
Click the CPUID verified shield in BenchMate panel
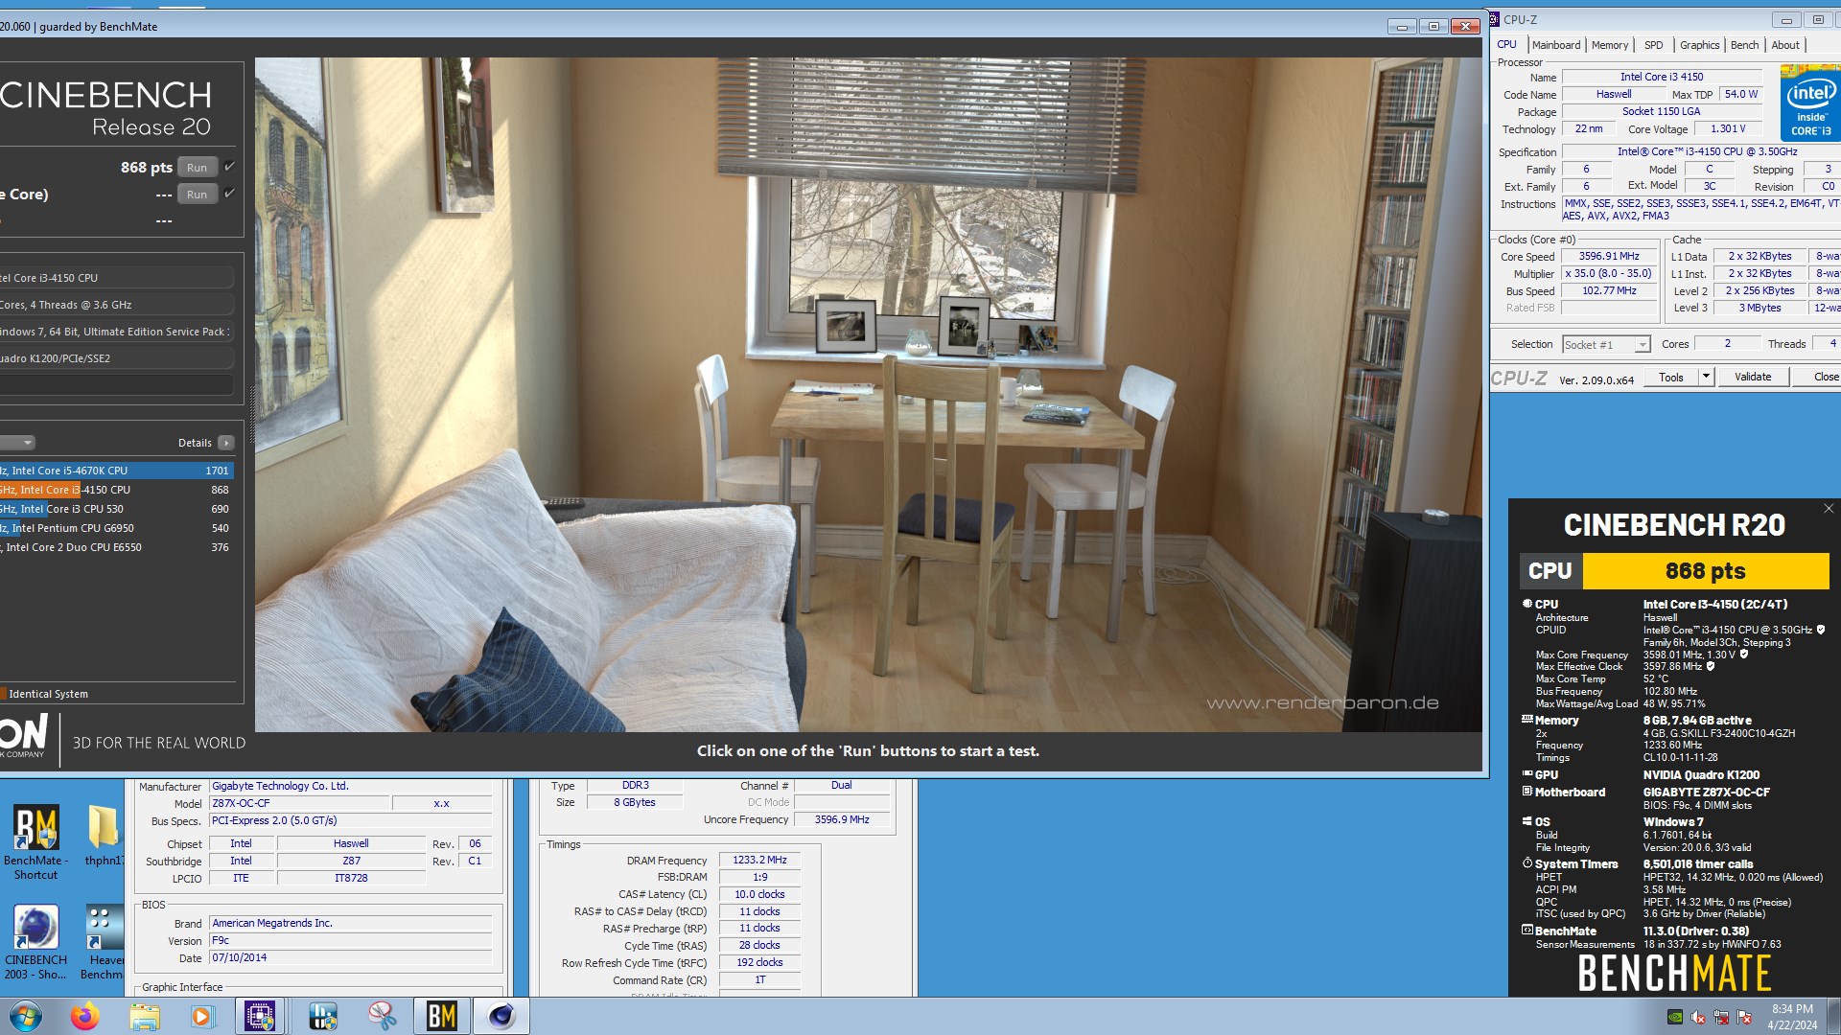(1821, 630)
